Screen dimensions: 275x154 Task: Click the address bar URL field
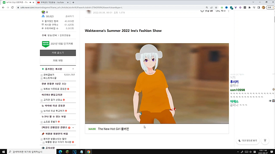[x=103, y=7]
